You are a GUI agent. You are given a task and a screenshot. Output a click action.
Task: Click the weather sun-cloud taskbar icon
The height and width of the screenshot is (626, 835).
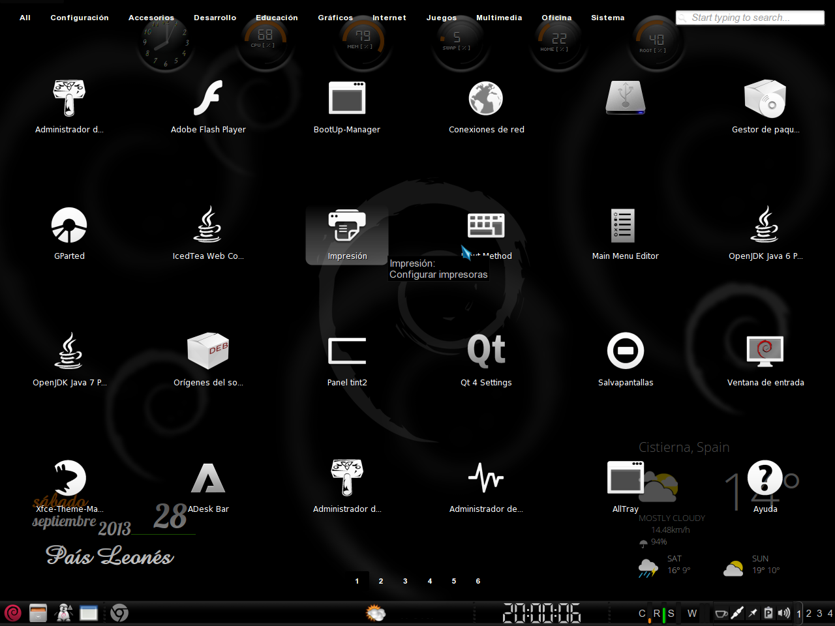pos(376,613)
